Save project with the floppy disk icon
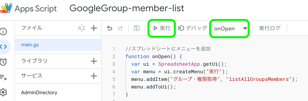Image resolution: width=308 pixels, height=101 pixels. pos(137,28)
